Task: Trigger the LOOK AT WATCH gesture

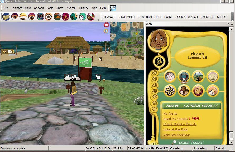Action: click(186, 17)
